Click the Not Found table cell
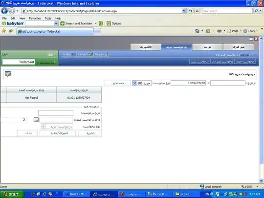 [31, 98]
